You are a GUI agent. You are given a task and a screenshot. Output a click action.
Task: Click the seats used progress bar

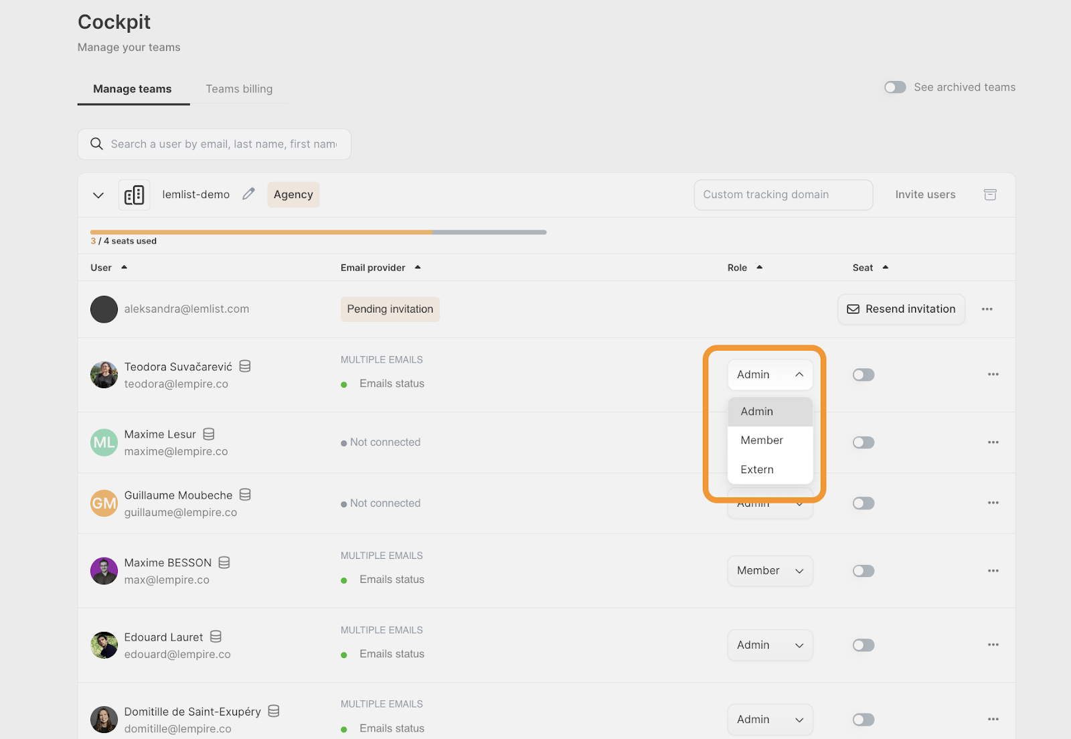point(318,232)
